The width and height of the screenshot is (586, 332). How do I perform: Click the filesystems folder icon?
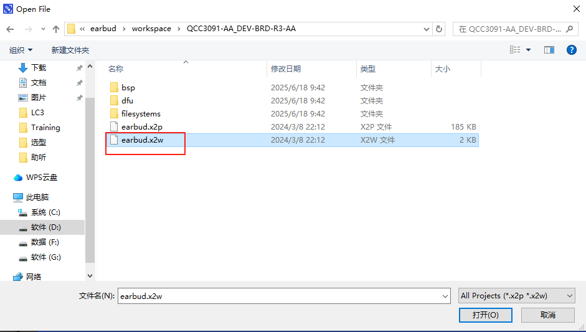pos(114,113)
